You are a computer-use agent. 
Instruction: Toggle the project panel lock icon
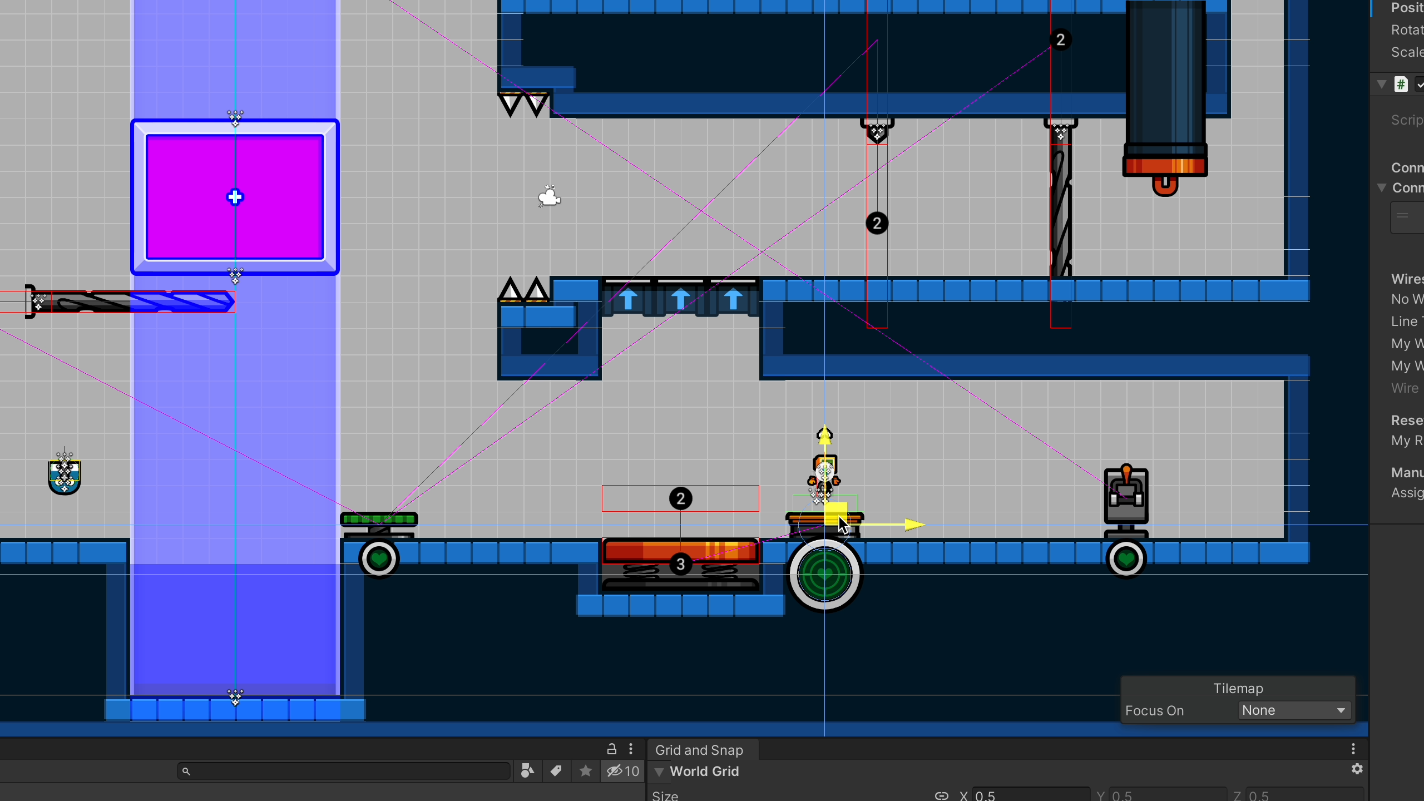coord(611,749)
